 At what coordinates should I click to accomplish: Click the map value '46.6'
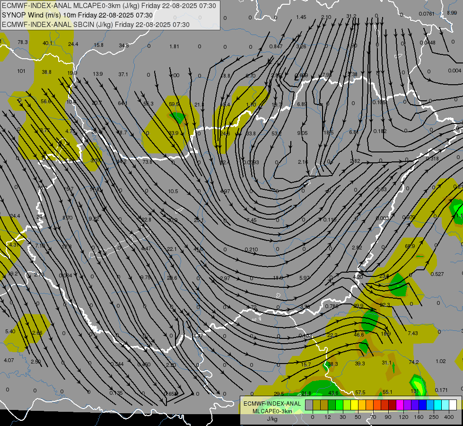pyautogui.click(x=359, y=335)
